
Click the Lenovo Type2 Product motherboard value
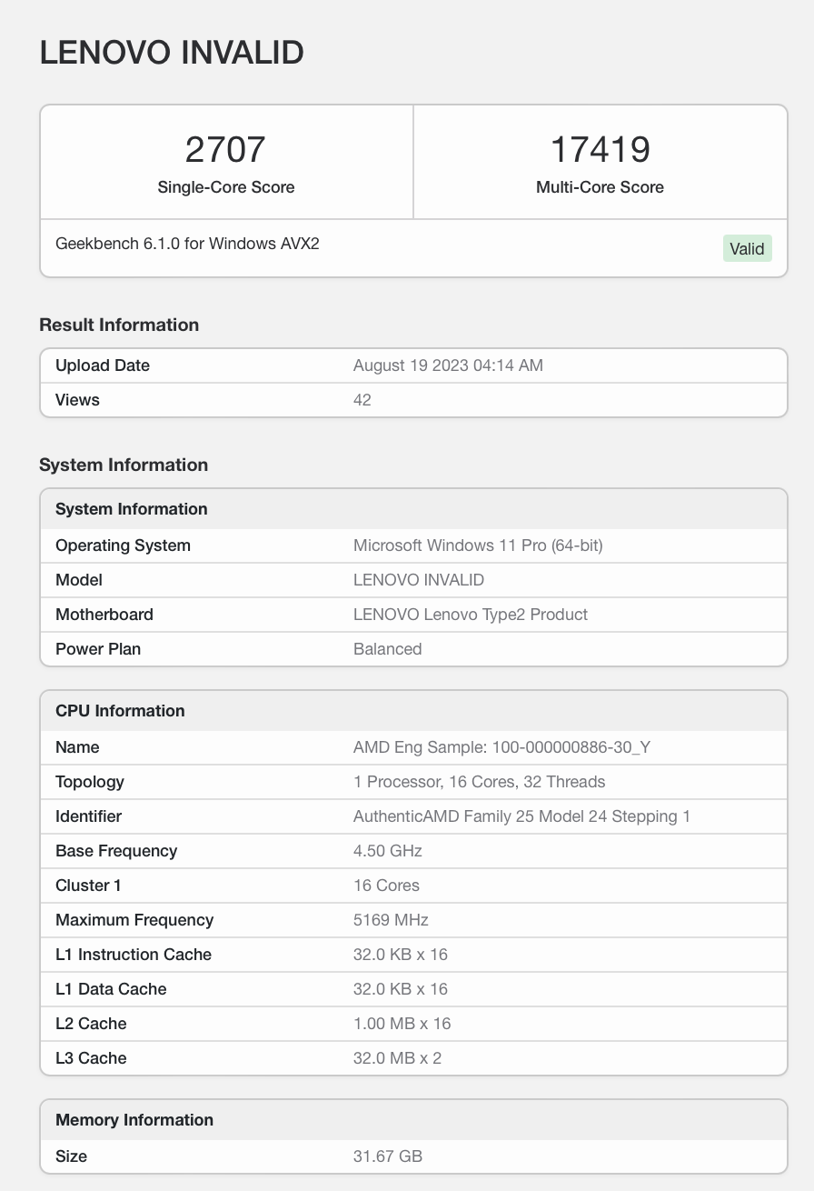tap(470, 615)
